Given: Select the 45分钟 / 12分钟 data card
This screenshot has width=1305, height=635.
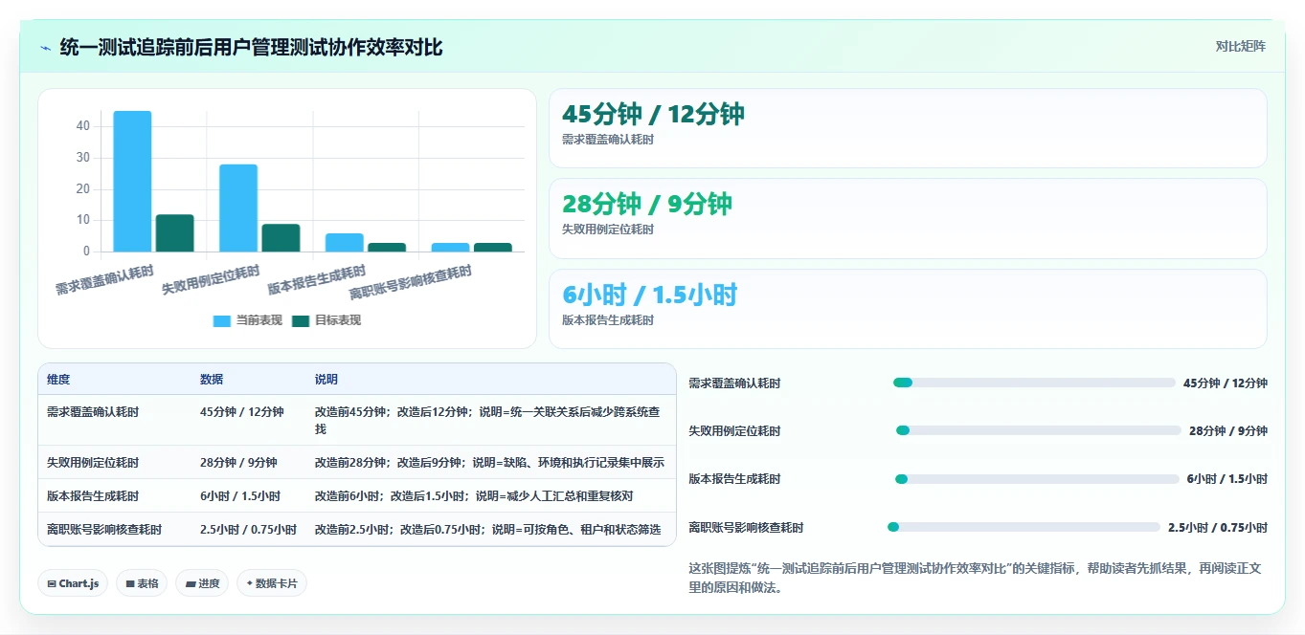Looking at the screenshot, I should point(908,128).
